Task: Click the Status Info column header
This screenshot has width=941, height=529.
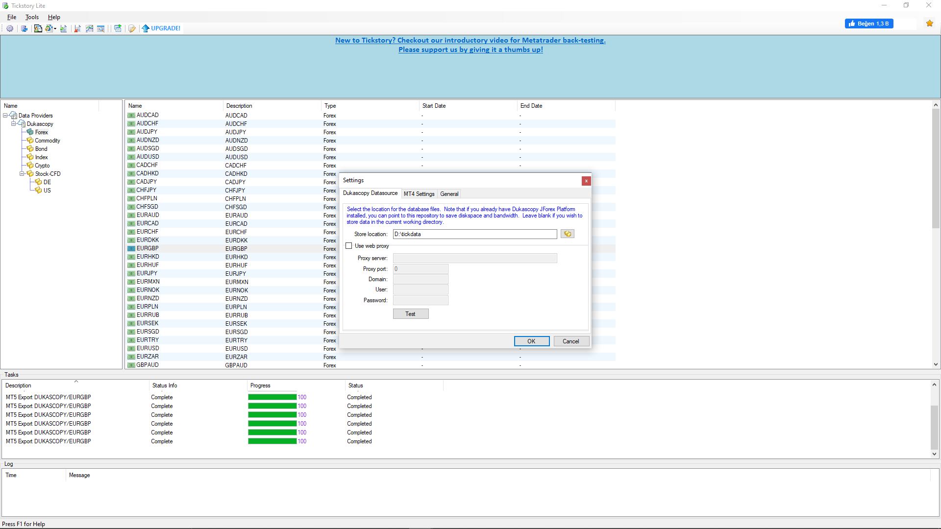Action: point(198,385)
